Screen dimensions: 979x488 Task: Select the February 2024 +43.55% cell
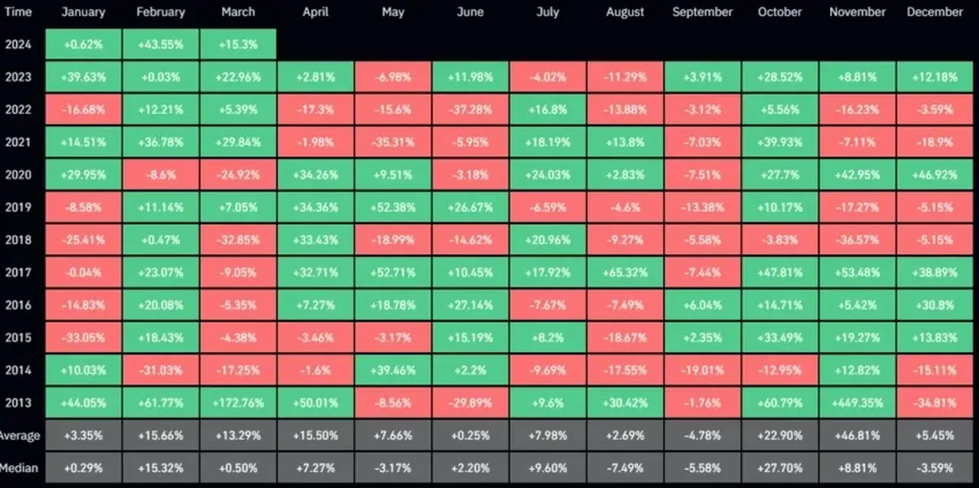click(x=161, y=44)
